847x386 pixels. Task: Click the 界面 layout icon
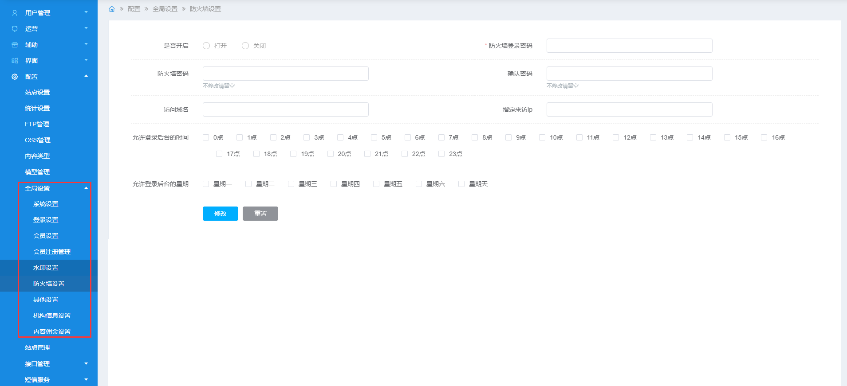tap(15, 61)
